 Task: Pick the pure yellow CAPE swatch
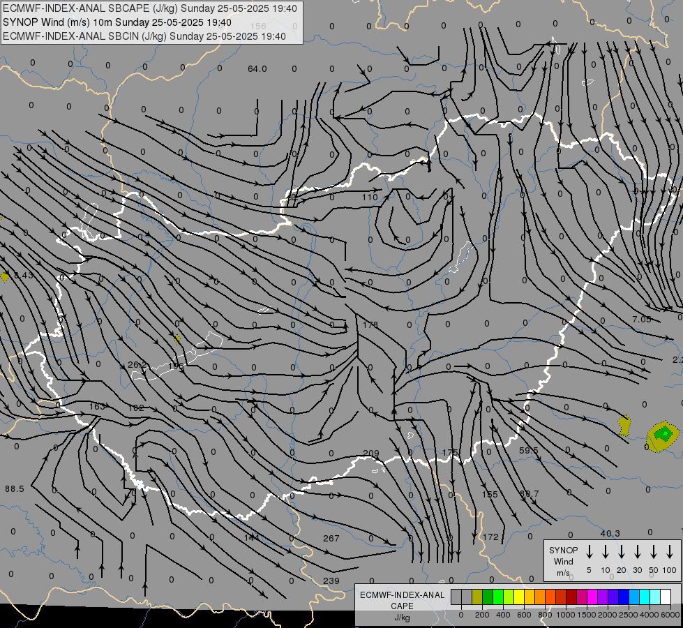pyautogui.click(x=519, y=597)
